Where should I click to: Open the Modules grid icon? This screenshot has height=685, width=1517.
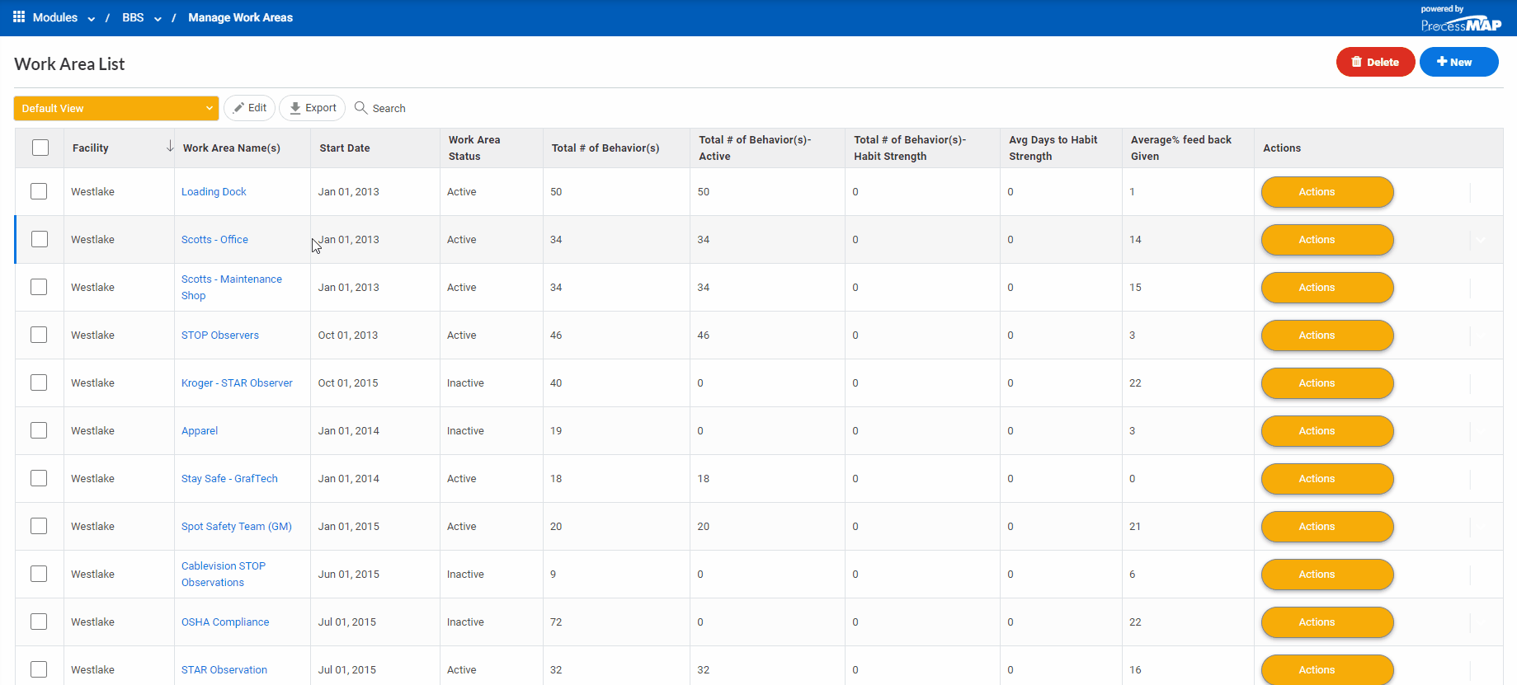pyautogui.click(x=19, y=17)
